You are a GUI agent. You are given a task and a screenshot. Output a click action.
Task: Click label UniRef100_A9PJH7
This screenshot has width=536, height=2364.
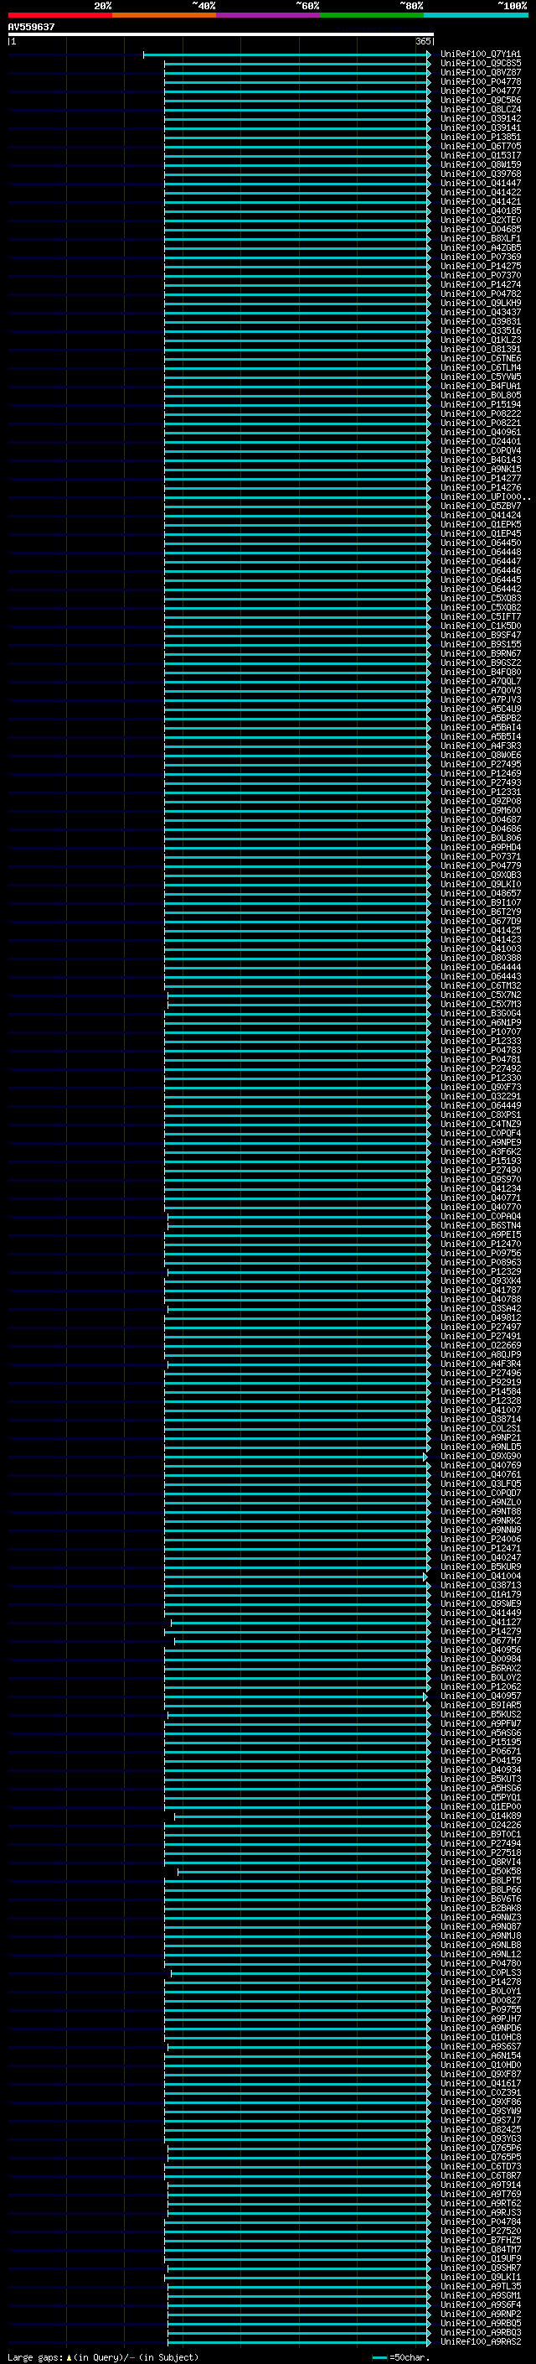point(480,2018)
